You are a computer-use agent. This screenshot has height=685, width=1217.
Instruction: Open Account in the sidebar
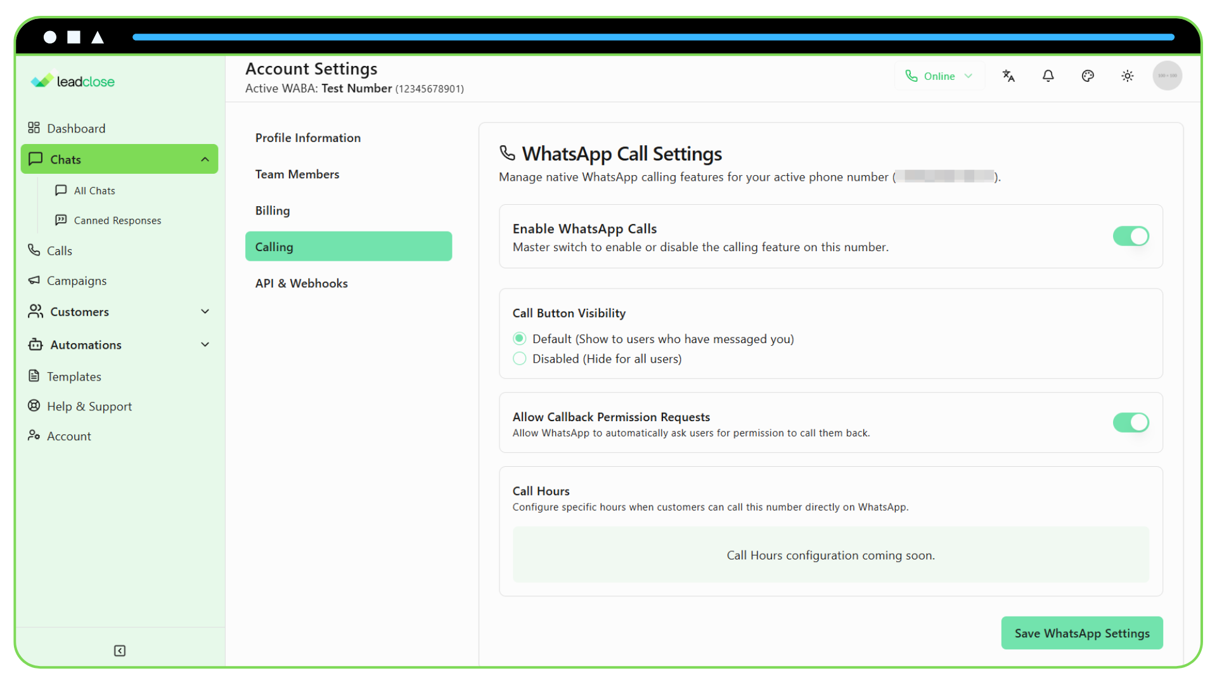click(60, 436)
